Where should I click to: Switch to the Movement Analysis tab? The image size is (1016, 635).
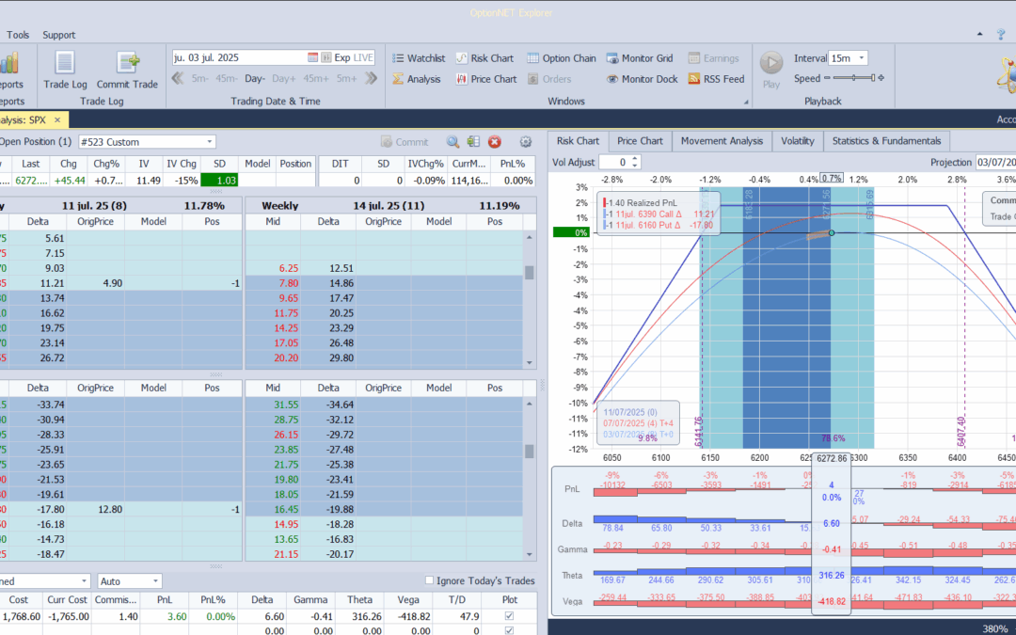722,140
